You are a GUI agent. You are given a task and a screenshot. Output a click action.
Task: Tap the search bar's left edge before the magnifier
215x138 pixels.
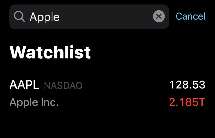tap(12, 17)
